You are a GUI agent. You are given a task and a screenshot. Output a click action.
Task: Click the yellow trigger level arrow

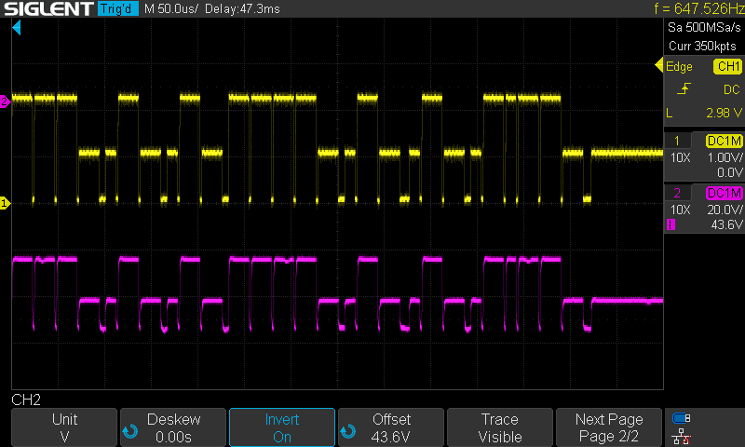pyautogui.click(x=659, y=65)
